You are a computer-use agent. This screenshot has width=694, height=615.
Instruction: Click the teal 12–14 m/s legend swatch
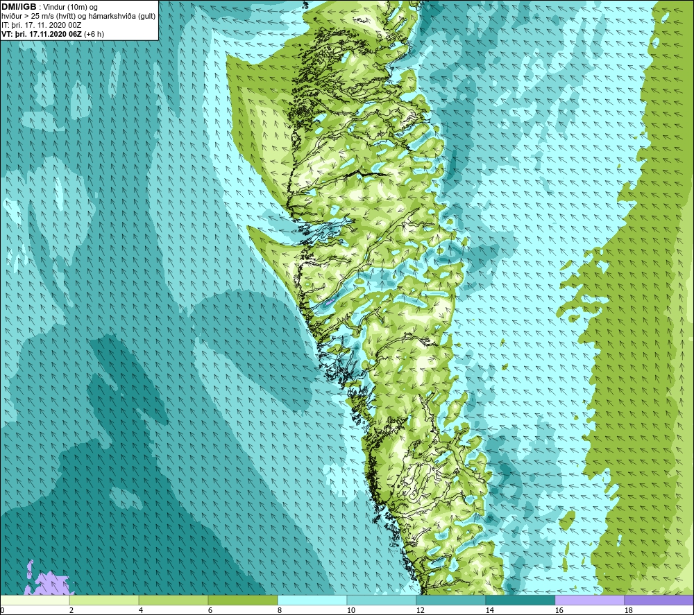(451, 600)
